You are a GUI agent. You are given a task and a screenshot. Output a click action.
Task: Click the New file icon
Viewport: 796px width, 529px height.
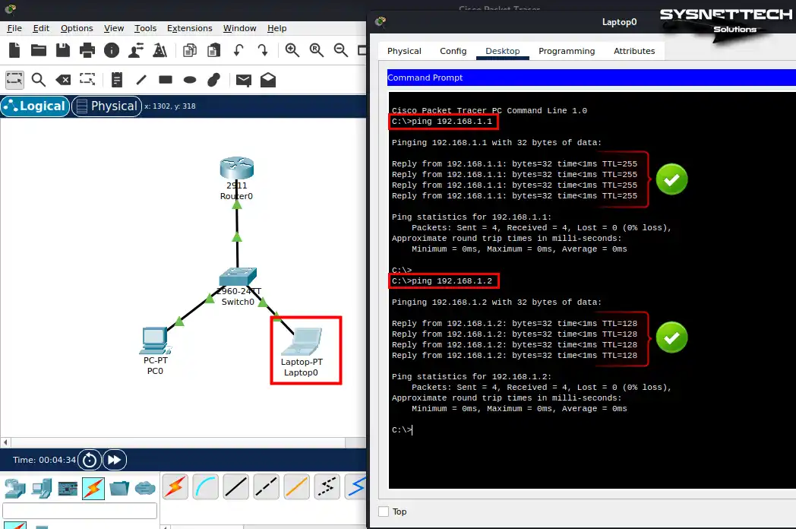coord(14,50)
